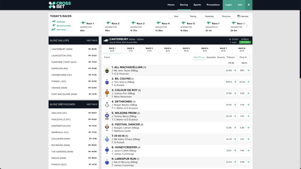
Task: Select the Gallops horse icon filter
Action: click(x=54, y=22)
